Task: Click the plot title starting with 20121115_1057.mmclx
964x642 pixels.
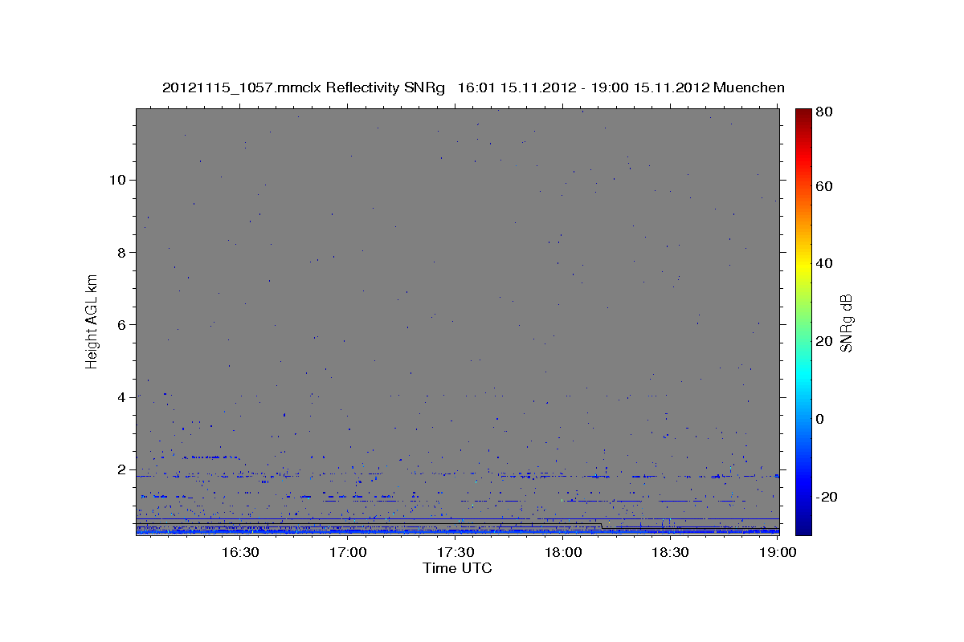Action: 473,87
